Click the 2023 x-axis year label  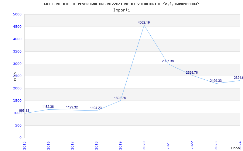point(216,146)
